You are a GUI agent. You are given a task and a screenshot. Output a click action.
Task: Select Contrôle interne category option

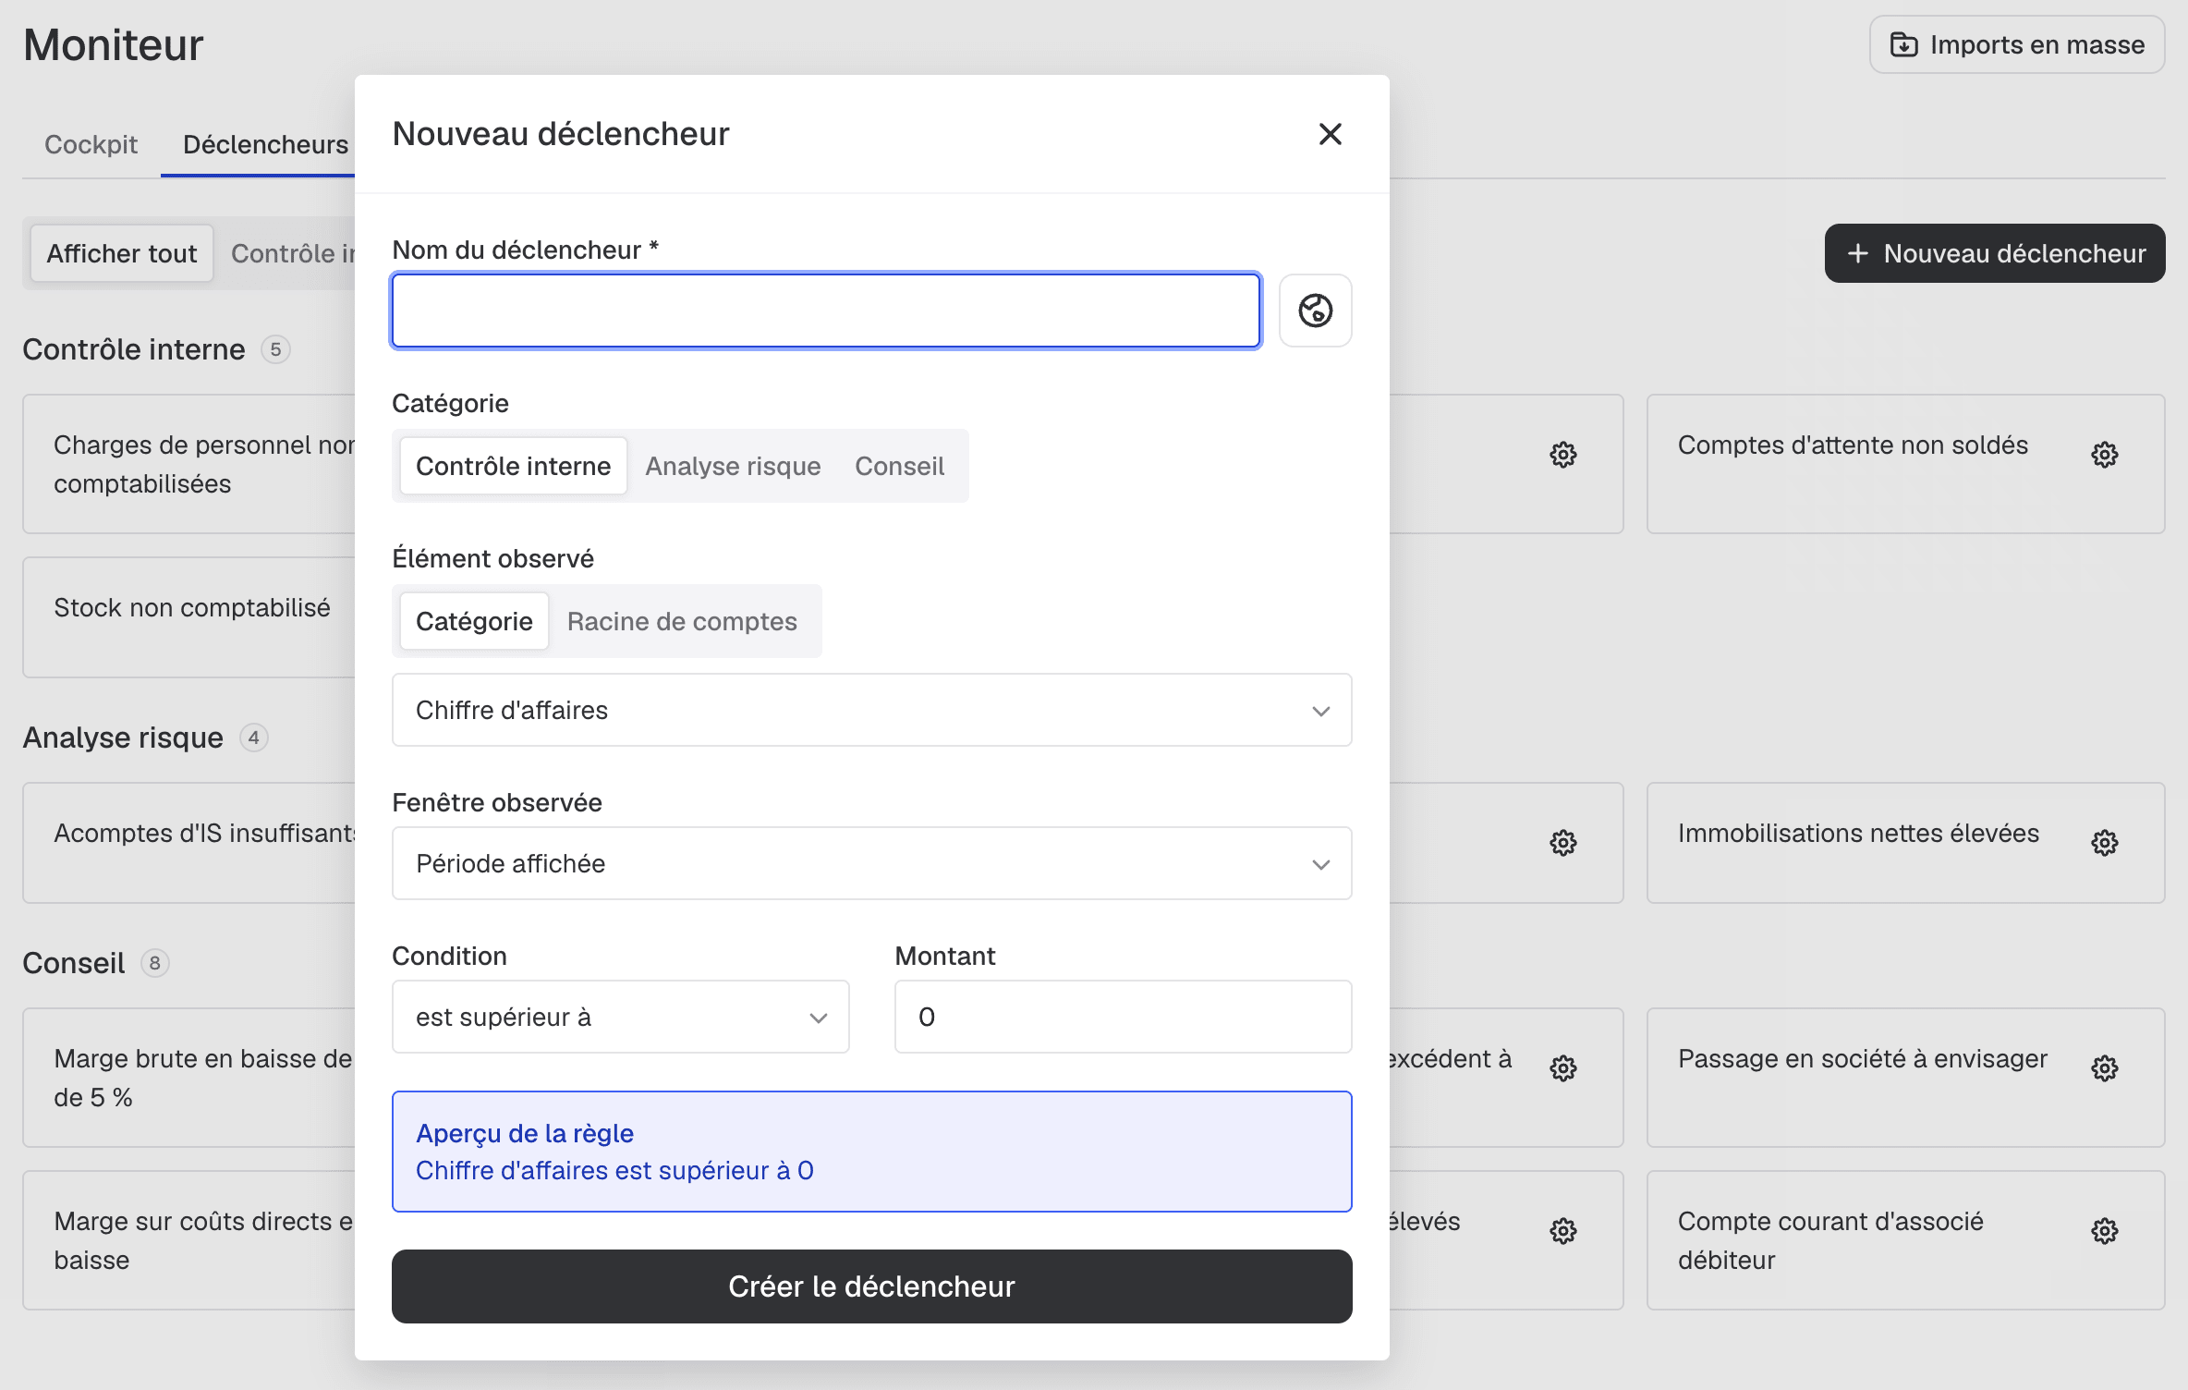(x=513, y=466)
